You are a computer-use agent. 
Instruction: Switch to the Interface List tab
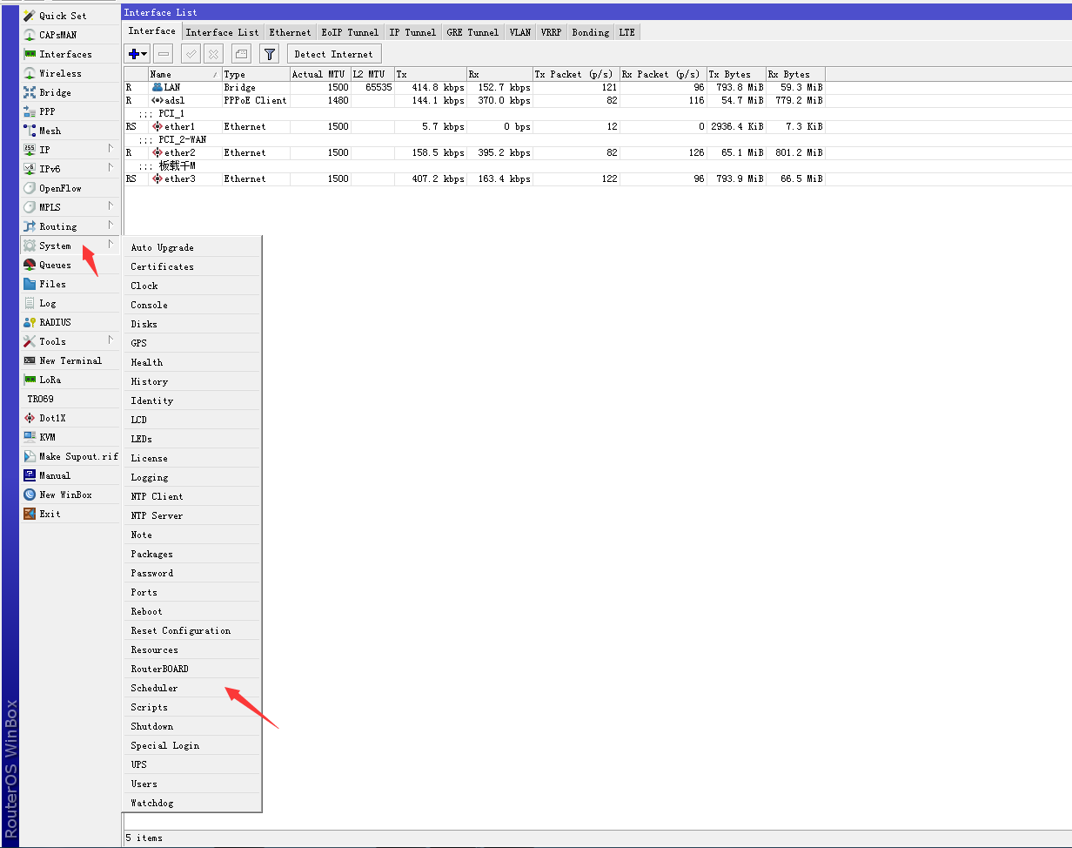(x=223, y=32)
